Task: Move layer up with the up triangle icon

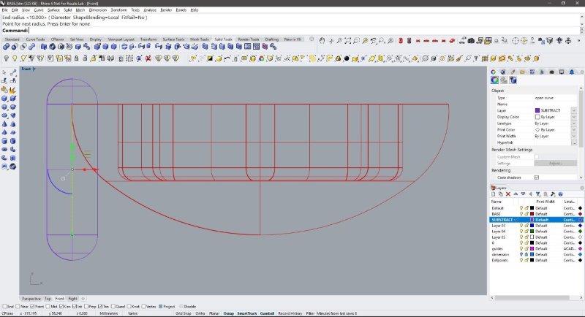Action: coord(516,194)
